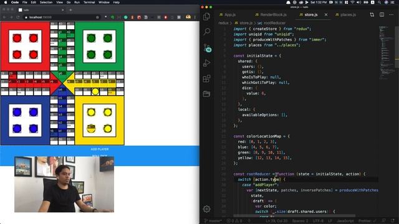Open the Explorer view in VS Code
This screenshot has width=399, height=224.
(206, 17)
